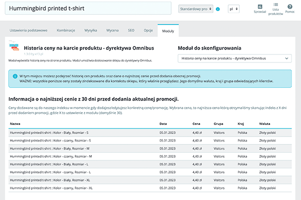Select row Kolor - czarny, Rozmiar - XL
The width and height of the screenshot is (301, 200).
[x=150, y=188]
